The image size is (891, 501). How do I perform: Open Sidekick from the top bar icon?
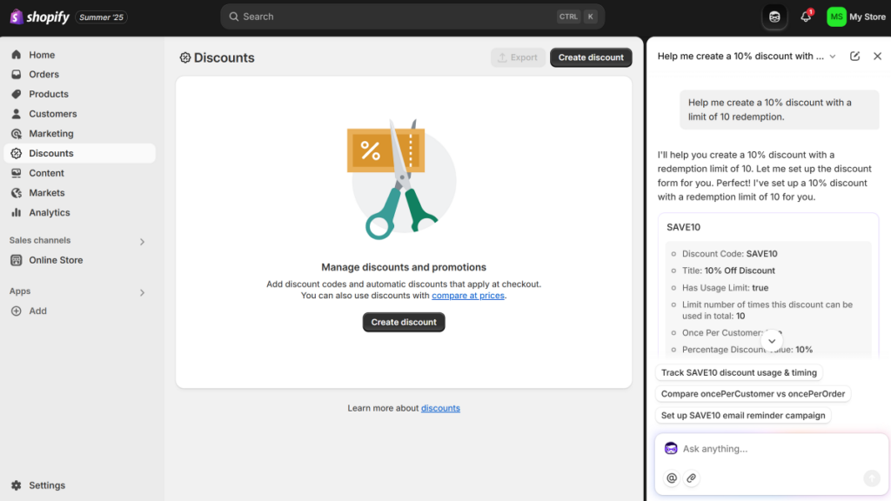point(774,16)
